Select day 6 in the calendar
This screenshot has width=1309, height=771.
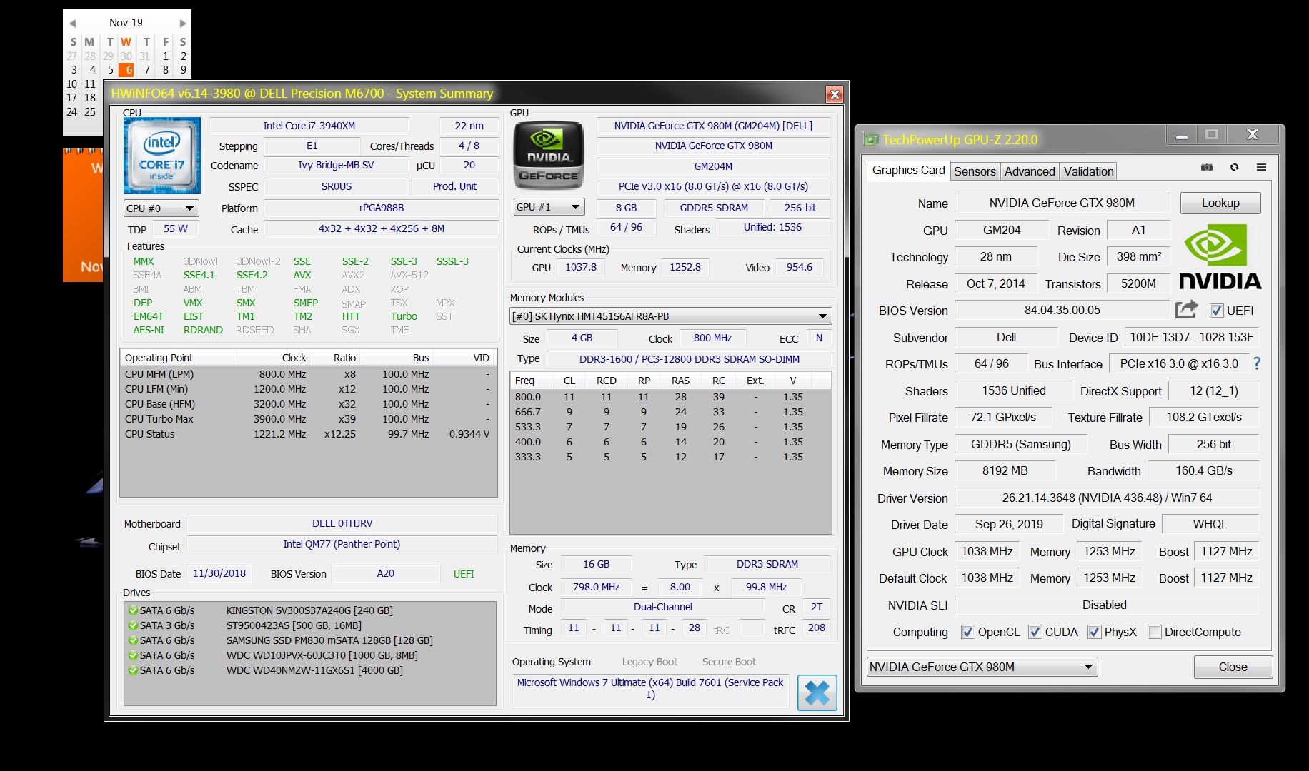128,70
